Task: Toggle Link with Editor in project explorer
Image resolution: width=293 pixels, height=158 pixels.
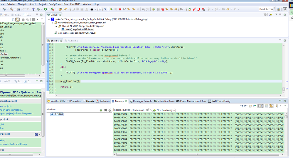Action: click(x=18, y=20)
